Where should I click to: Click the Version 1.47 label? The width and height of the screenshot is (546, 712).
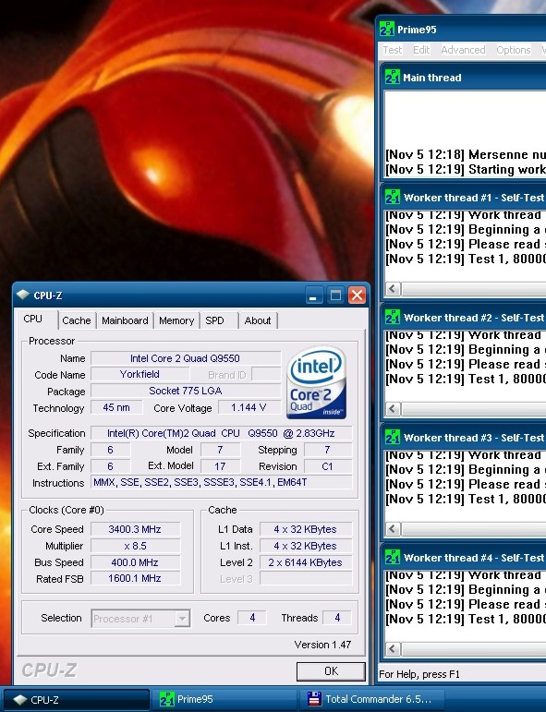tap(322, 645)
